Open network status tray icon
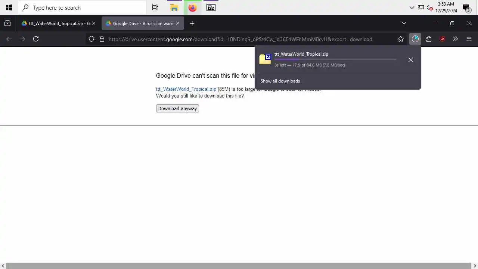This screenshot has width=478, height=269. 421,7
